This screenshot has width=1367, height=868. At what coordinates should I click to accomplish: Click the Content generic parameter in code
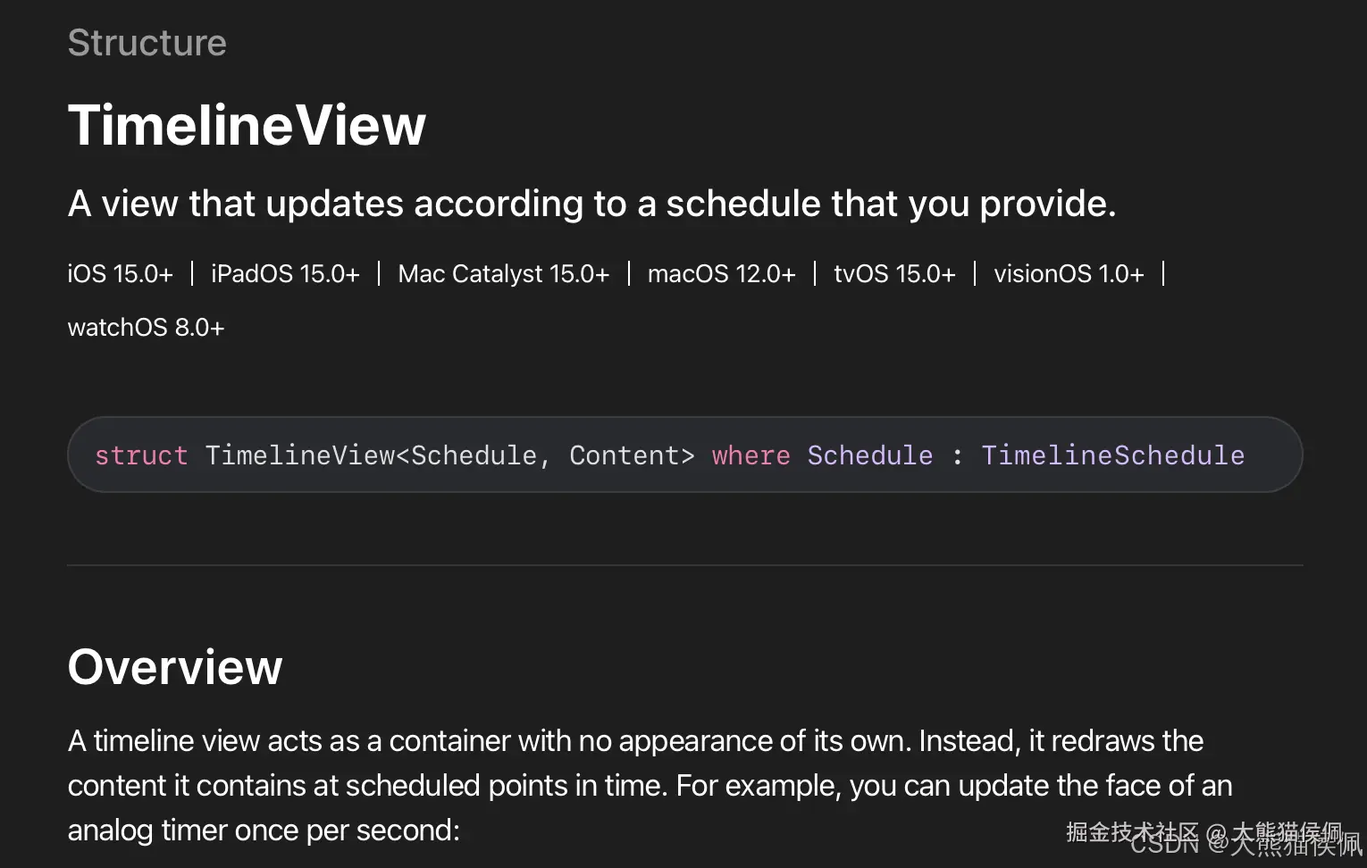pyautogui.click(x=625, y=455)
